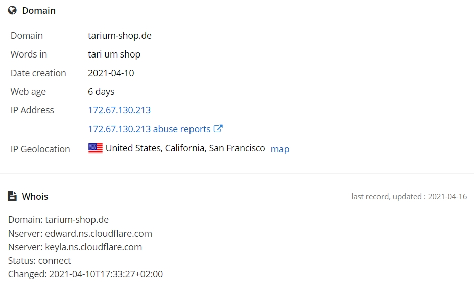Click the IP Geolocation label
Image resolution: width=474 pixels, height=284 pixels.
(40, 149)
